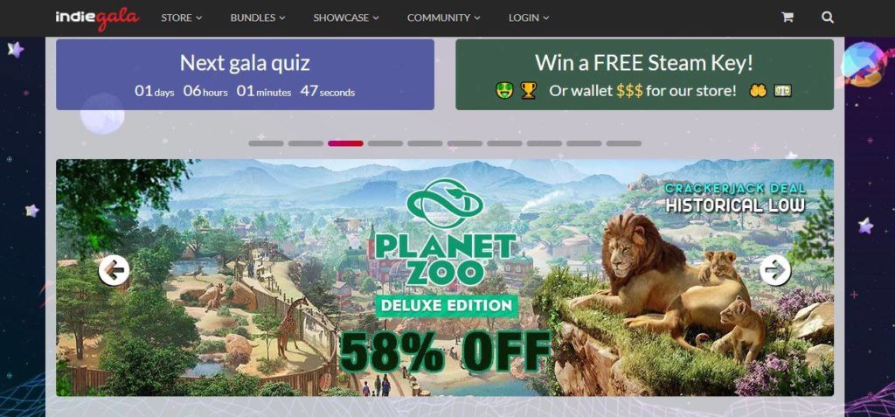This screenshot has width=895, height=417.
Task: Click Win a FREE Steam Key banner
Action: point(644,74)
